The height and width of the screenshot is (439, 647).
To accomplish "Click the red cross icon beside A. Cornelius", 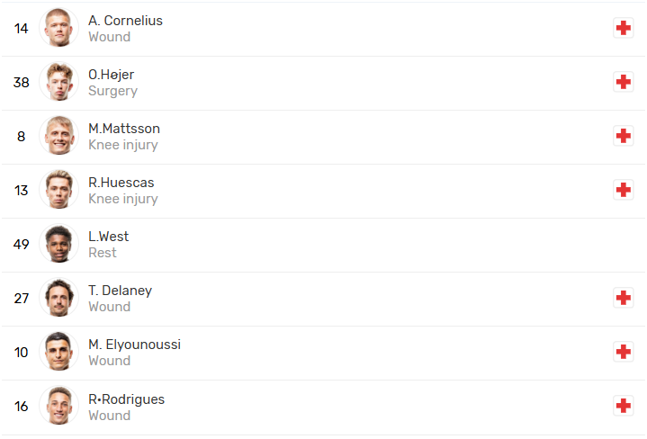I will point(623,28).
